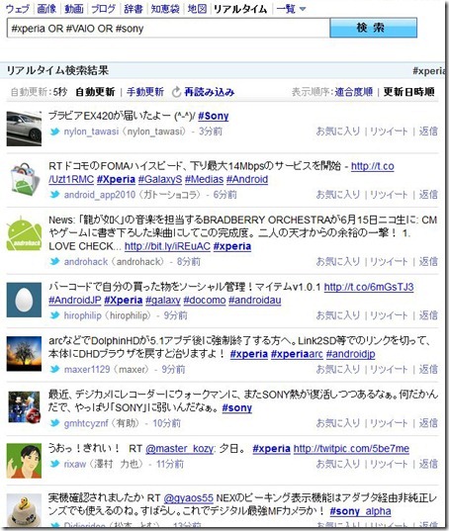Click Twitter bird icon beside gmhtcyznf
Image resolution: width=449 pixels, height=531 pixels.
coord(54,423)
